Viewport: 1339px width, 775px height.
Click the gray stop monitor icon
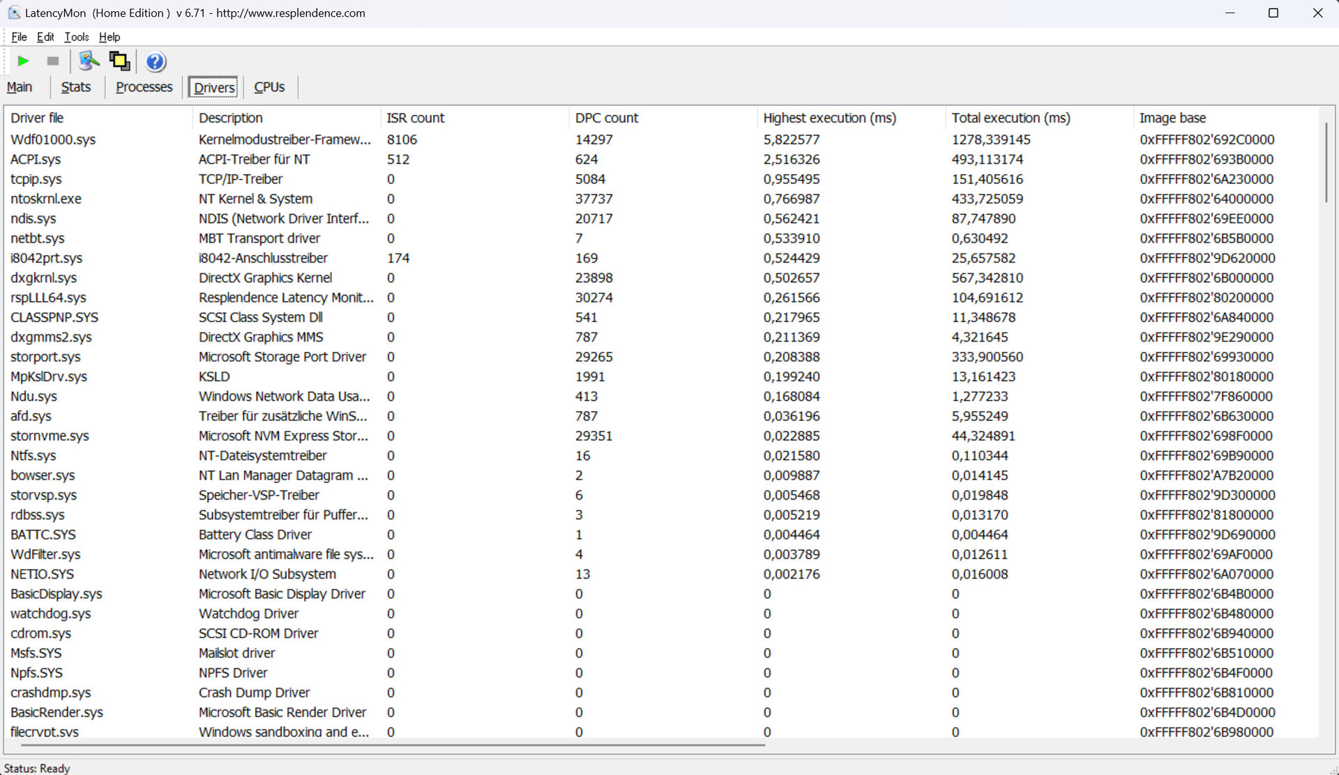pos(52,61)
